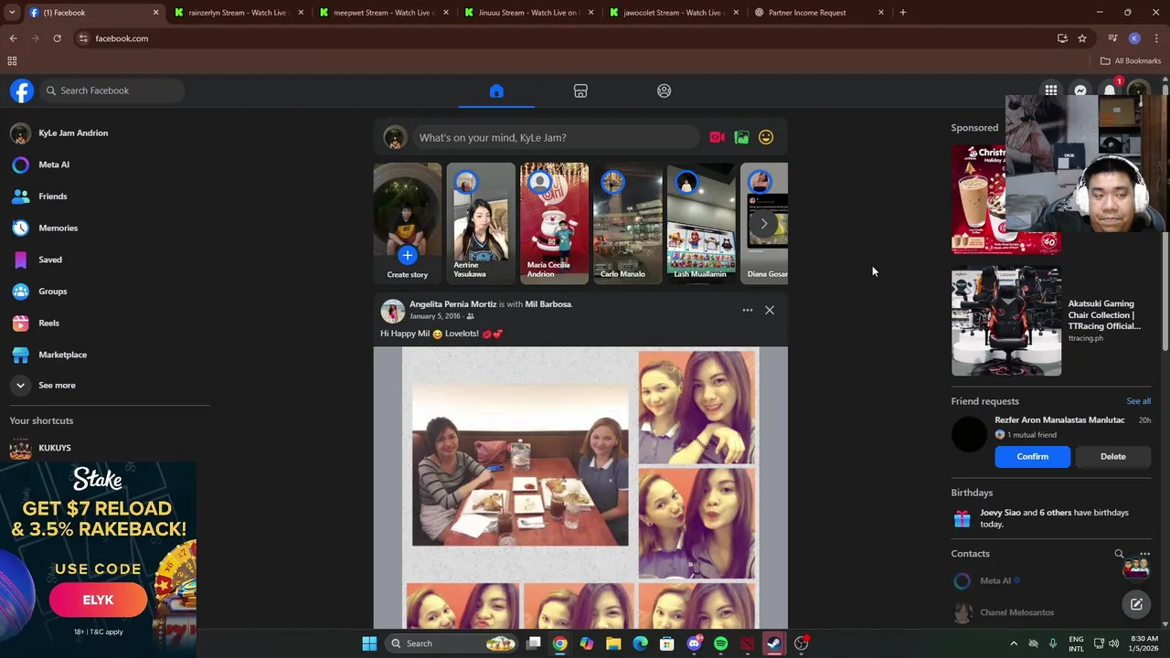The height and width of the screenshot is (658, 1170).
Task: Open the Facebook logo home link
Action: point(22,90)
